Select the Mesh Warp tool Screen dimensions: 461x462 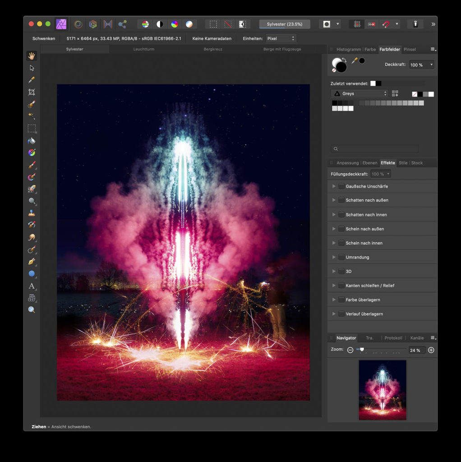[x=32, y=298]
